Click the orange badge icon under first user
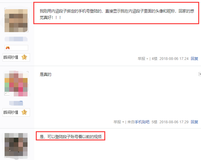Viewport: 201px width, 160px height. coord(8,48)
